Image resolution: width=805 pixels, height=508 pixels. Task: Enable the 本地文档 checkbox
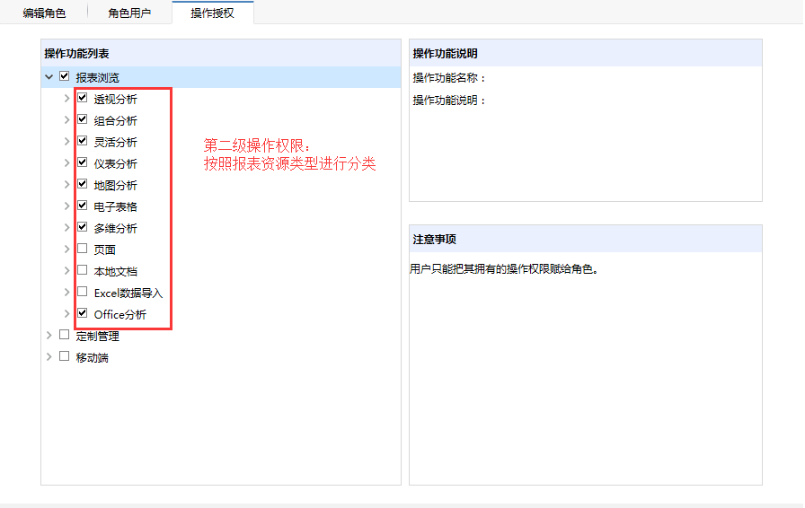[82, 270]
